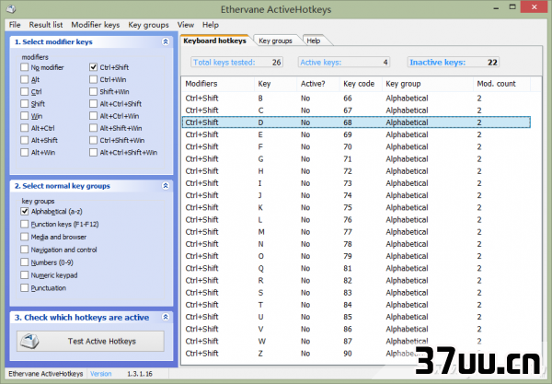Enable the Alt+Win modifier checkbox
The image size is (552, 384).
(24, 153)
